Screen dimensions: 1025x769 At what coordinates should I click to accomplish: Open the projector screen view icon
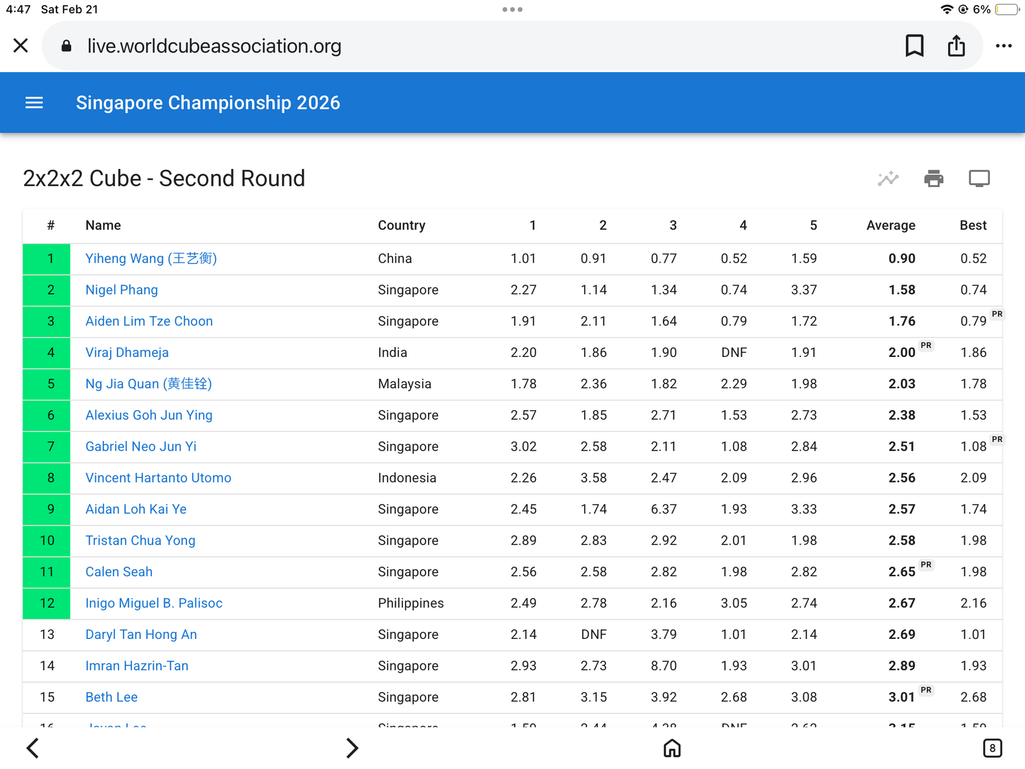[979, 178]
